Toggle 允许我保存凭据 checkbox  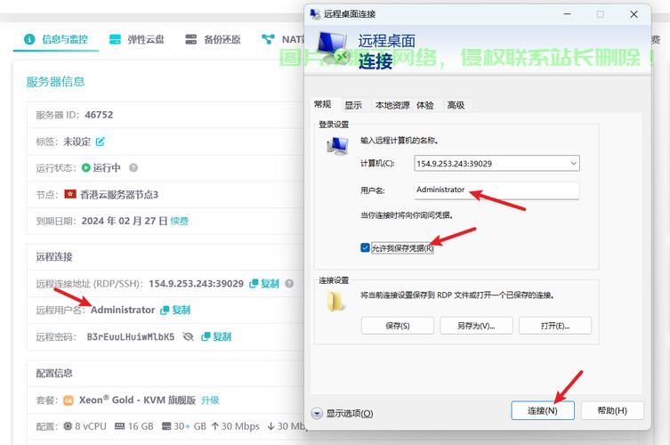coord(365,248)
